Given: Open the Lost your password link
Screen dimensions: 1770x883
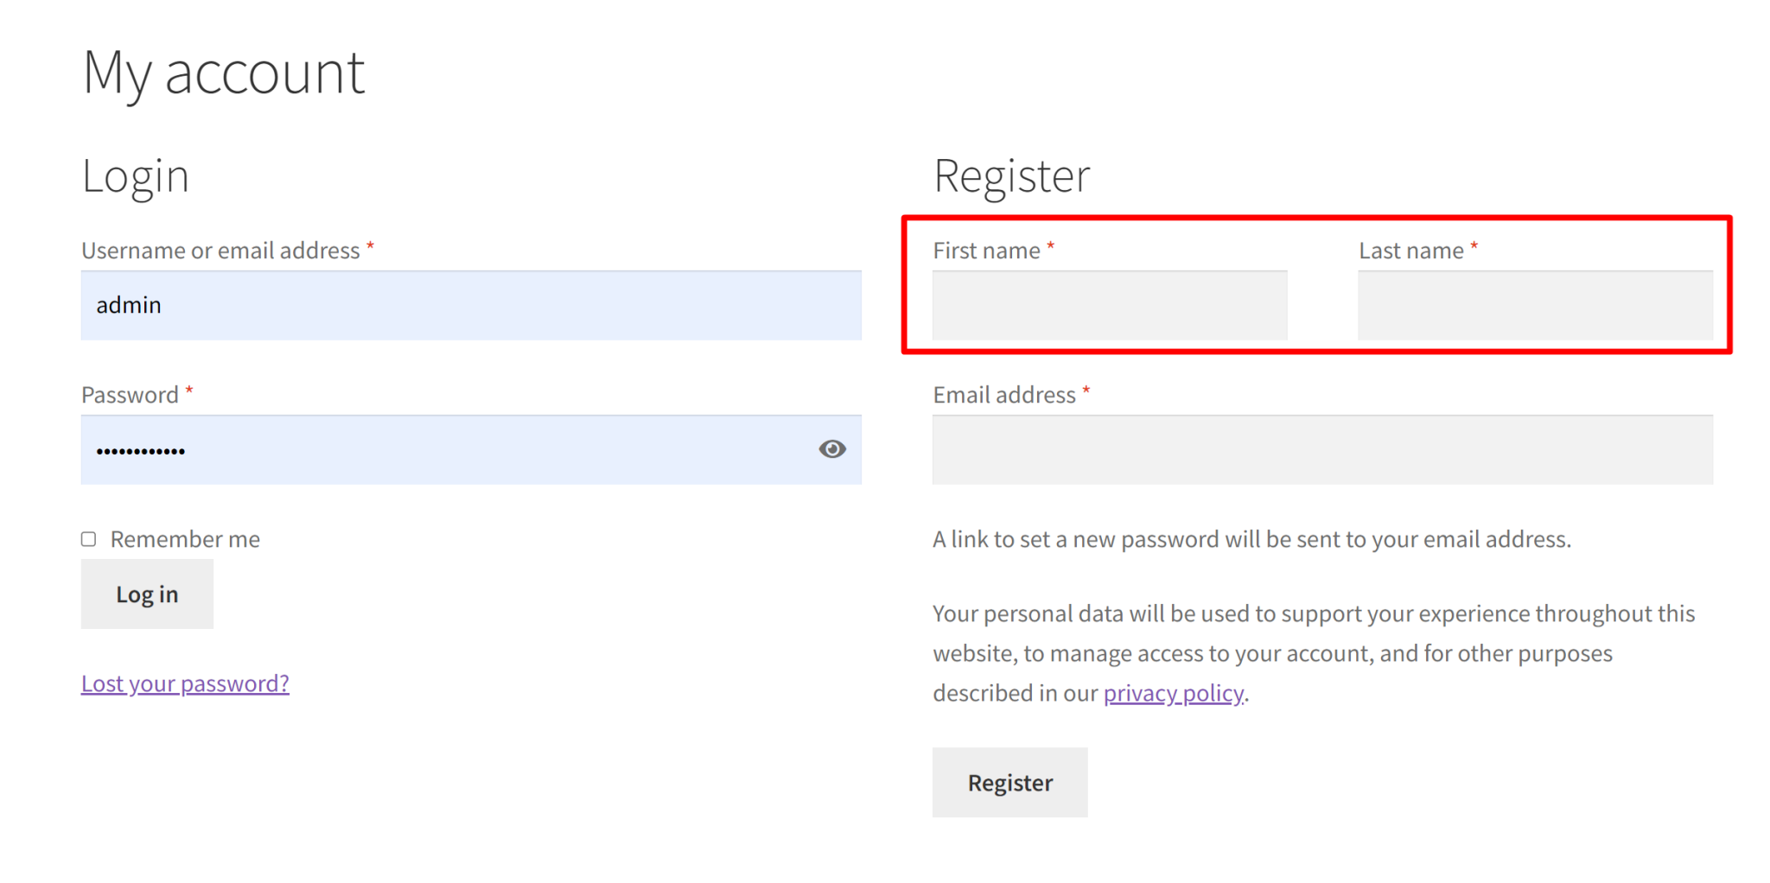Looking at the screenshot, I should click(184, 683).
